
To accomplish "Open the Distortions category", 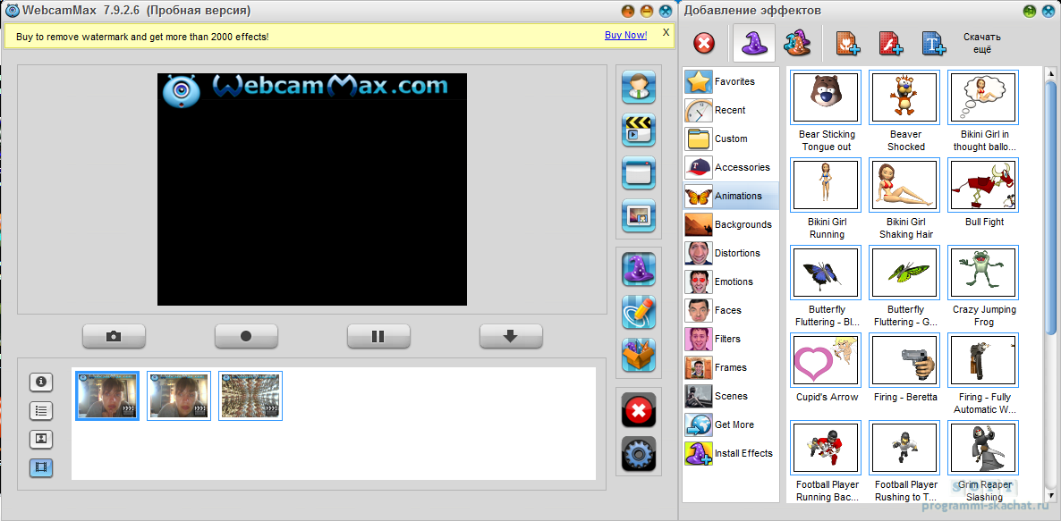I will 731,253.
